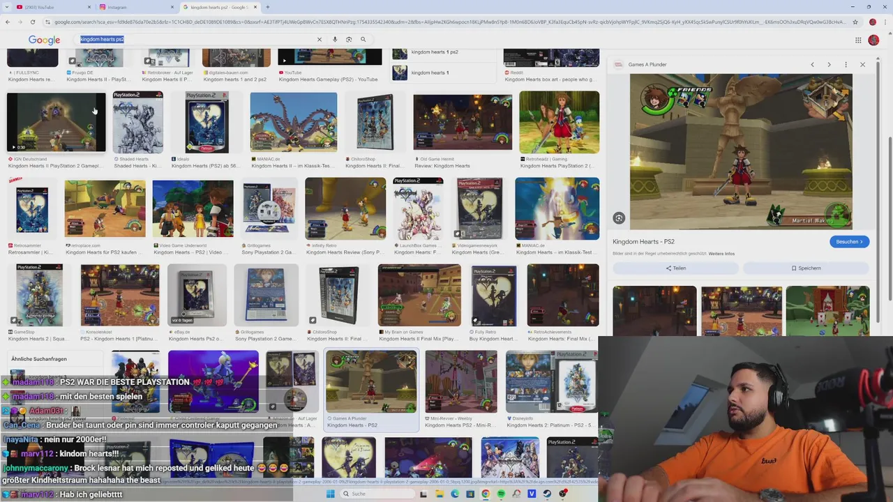Open the Windows Start menu

pos(330,494)
